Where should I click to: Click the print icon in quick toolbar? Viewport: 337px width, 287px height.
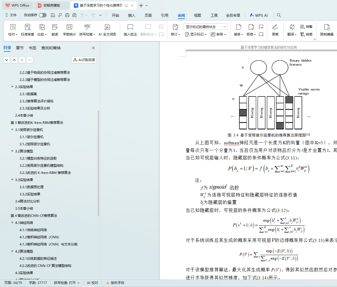click(67, 15)
